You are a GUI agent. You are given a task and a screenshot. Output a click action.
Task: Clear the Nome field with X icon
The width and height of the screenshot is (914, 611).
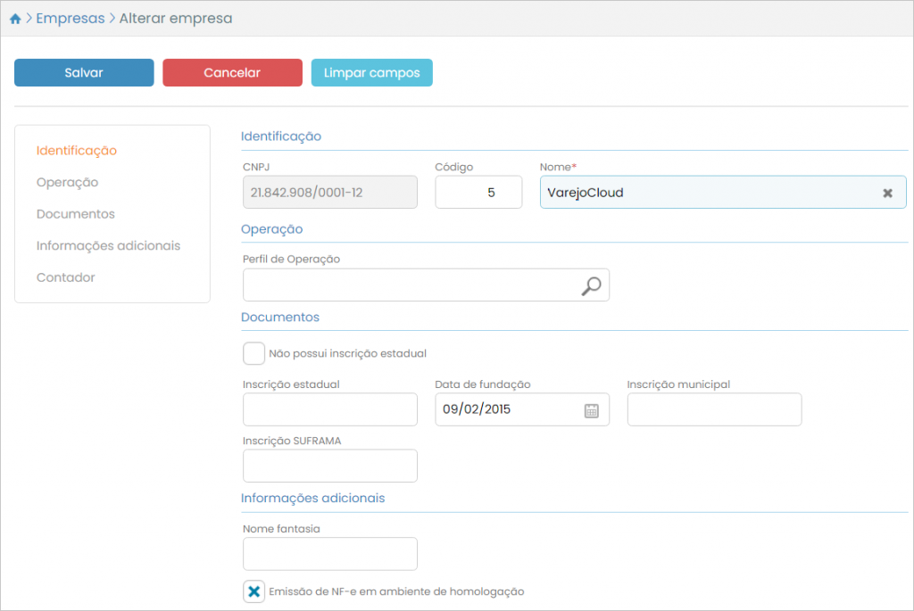click(x=887, y=193)
